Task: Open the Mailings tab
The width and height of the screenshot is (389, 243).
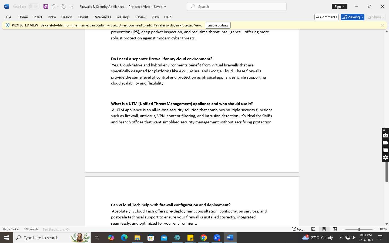Action: point(123,17)
